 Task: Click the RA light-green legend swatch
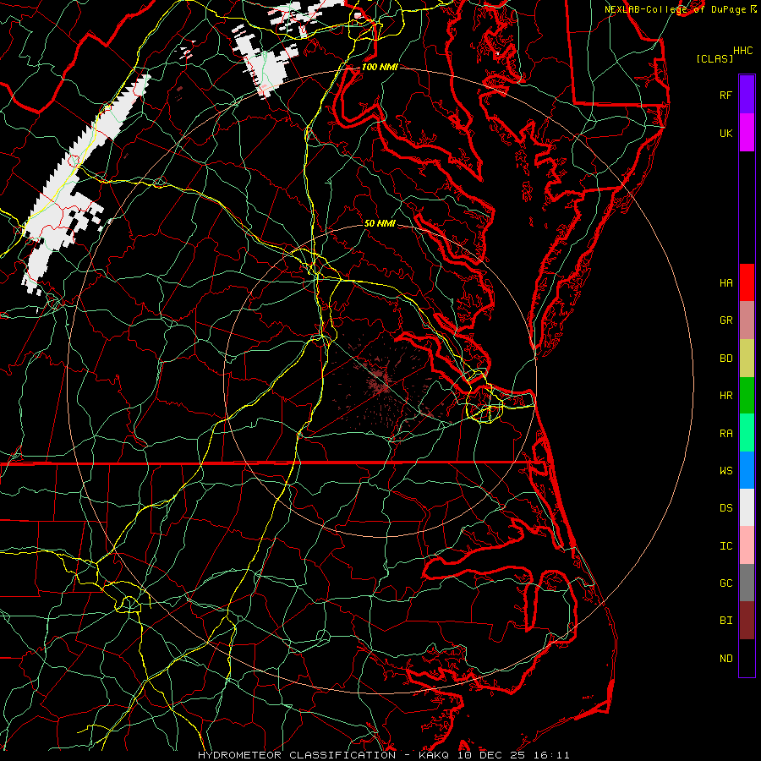[x=747, y=433]
